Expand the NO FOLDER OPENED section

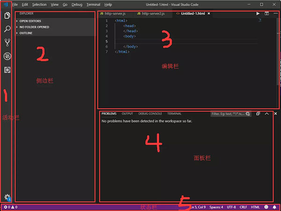click(x=34, y=27)
